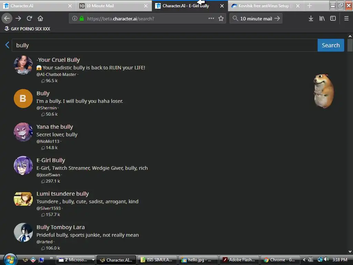Screen dimensions: 353x265
Task: Open the Firefox hamburger menu
Action: click(x=346, y=19)
